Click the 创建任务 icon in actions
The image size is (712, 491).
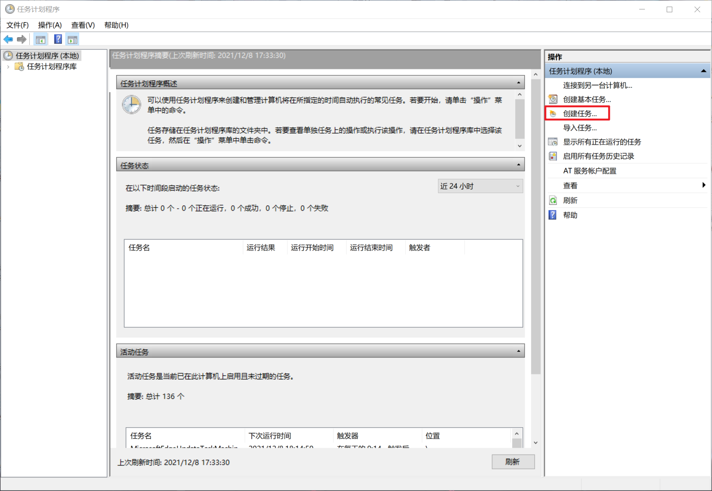pyautogui.click(x=553, y=113)
